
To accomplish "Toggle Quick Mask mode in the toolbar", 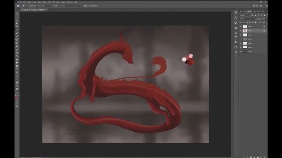I will point(17,103).
